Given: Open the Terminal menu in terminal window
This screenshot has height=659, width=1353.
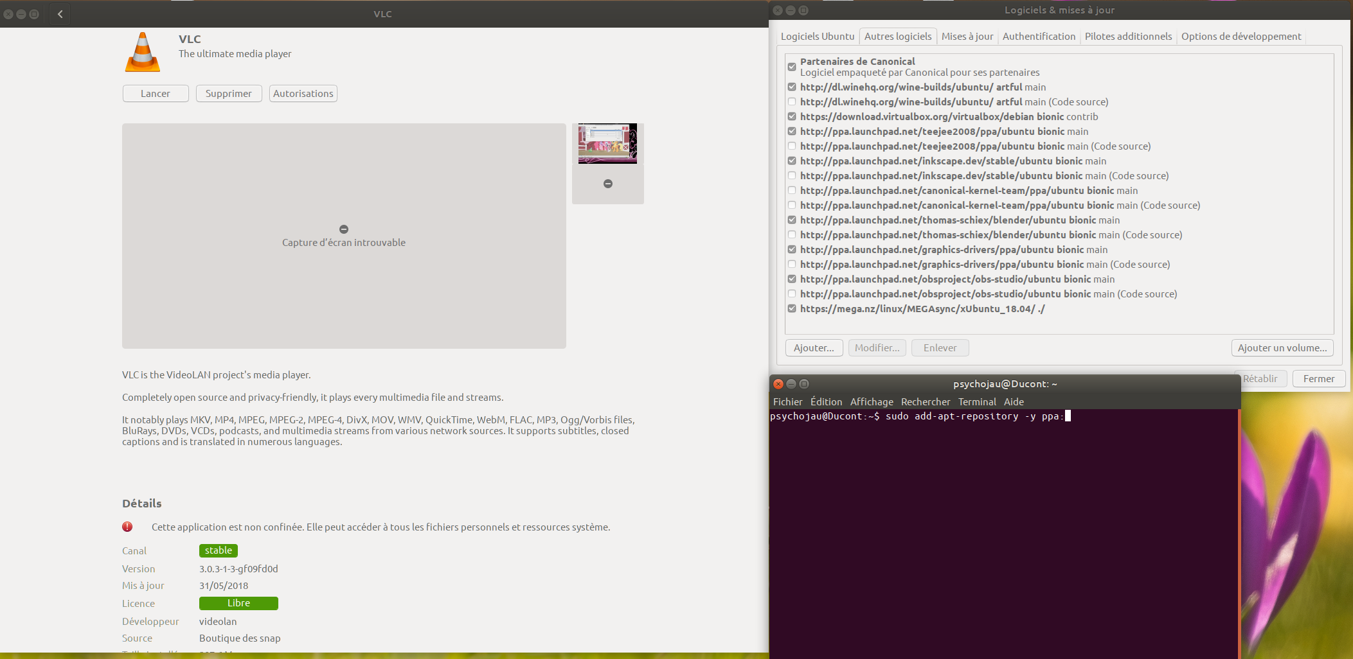Looking at the screenshot, I should [977, 401].
